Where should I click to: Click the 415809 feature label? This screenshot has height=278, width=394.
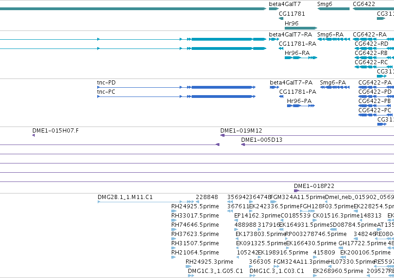324,253
